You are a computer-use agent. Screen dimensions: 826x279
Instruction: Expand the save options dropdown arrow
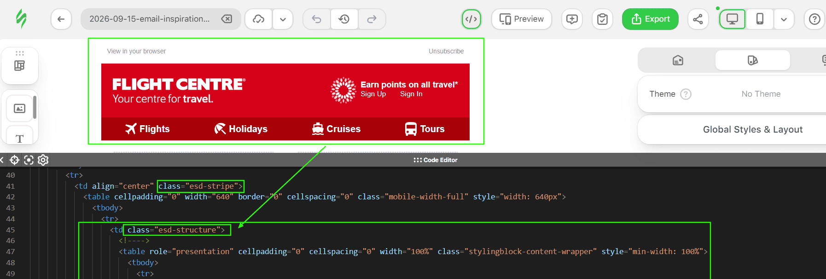click(283, 19)
